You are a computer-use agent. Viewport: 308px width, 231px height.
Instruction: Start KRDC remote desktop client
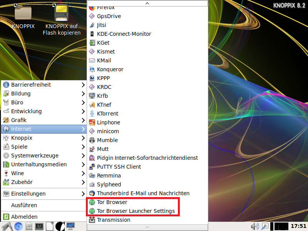coord(147,87)
